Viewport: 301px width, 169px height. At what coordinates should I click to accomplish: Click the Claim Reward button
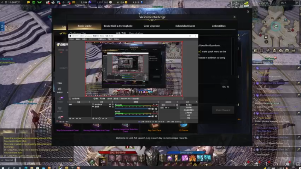coord(223,110)
